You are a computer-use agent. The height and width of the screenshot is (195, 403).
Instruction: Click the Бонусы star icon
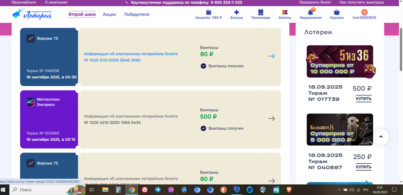coord(237,12)
